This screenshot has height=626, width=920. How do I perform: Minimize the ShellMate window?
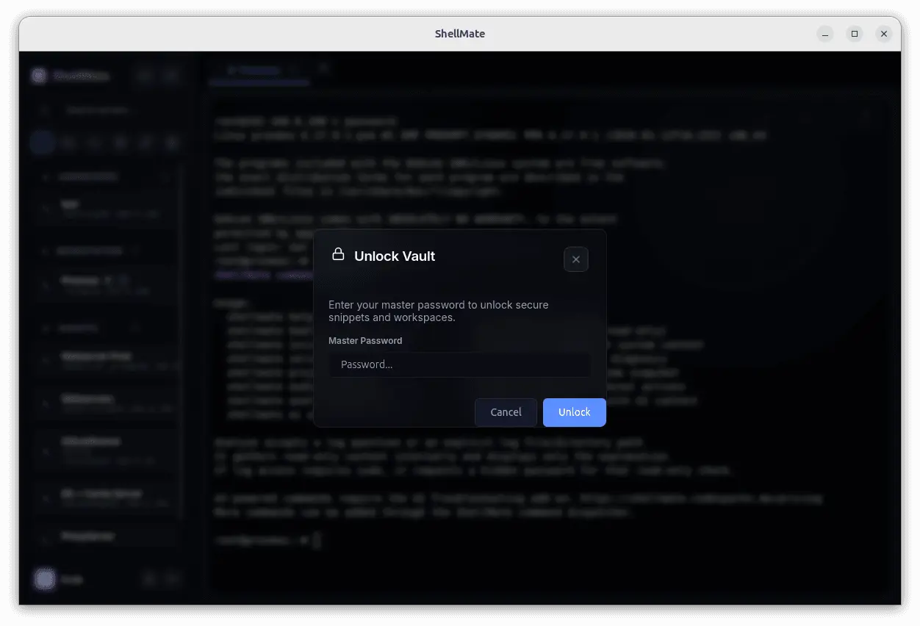(x=825, y=34)
